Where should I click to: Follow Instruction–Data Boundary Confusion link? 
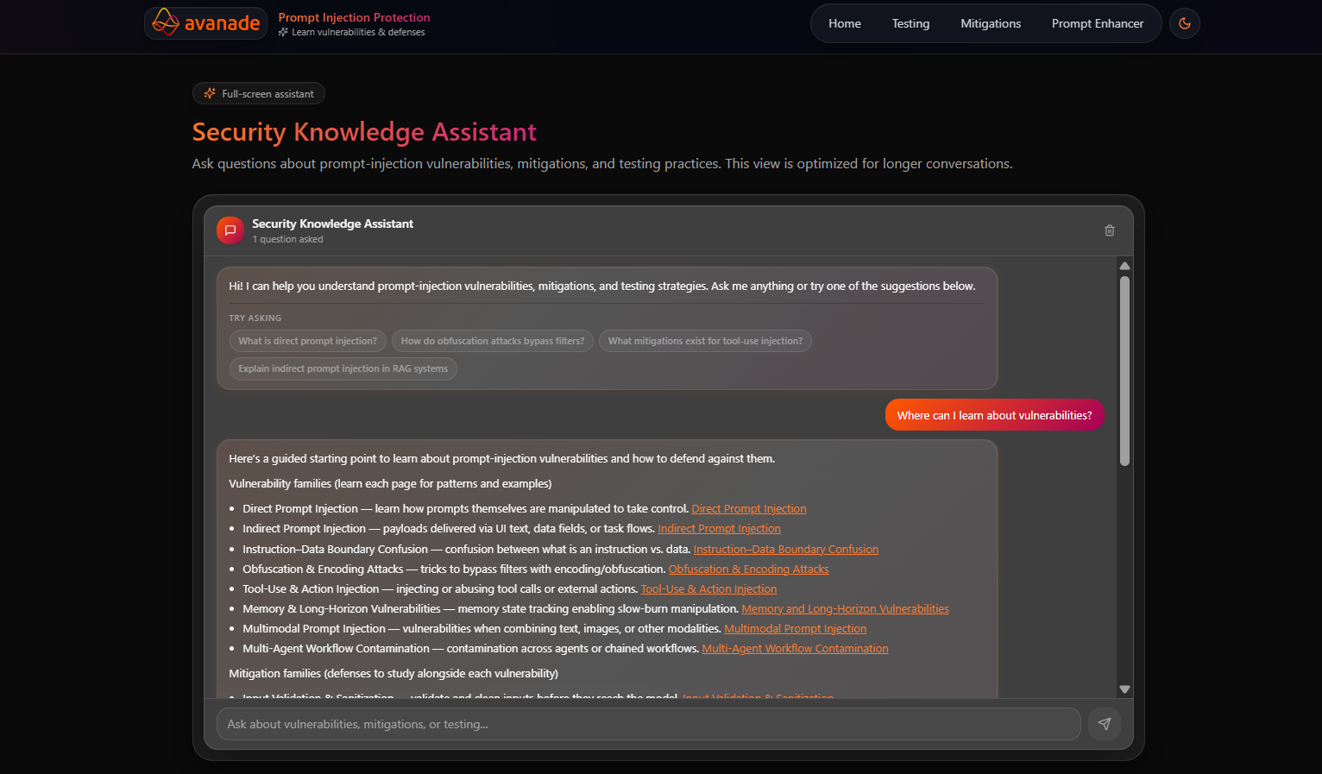[786, 550]
